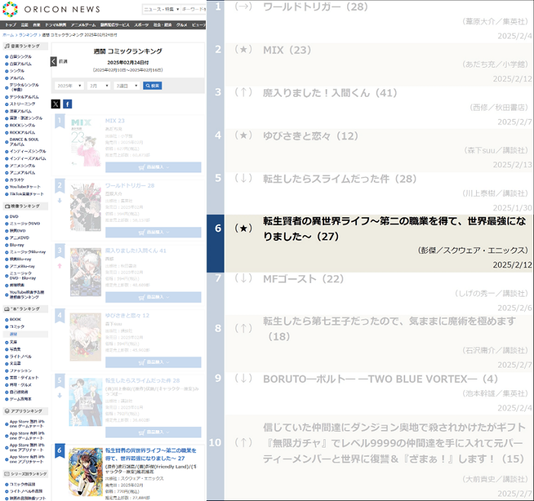Image resolution: width=534 pixels, height=501 pixels.
Task: Click the cart icon in MIX 23 purchase button
Action: coord(142,167)
